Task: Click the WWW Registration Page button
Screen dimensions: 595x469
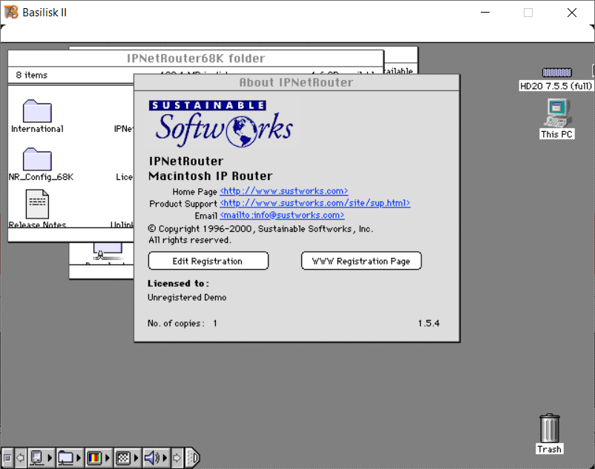Action: coord(361,261)
